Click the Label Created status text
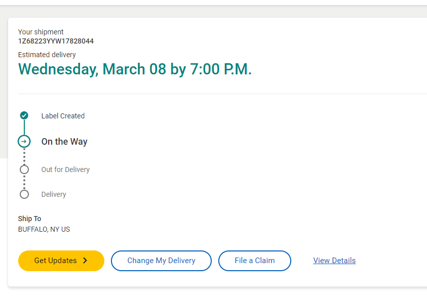 tap(63, 116)
